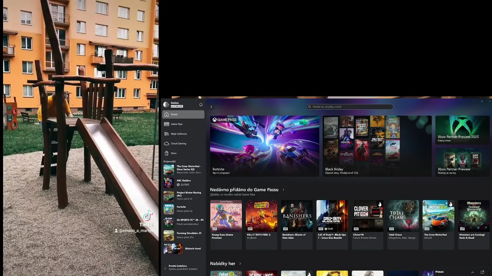This screenshot has width=492, height=276.
Task: Open The Crew Motorfest Xbox Series X|S recent entry
Action: click(184, 169)
